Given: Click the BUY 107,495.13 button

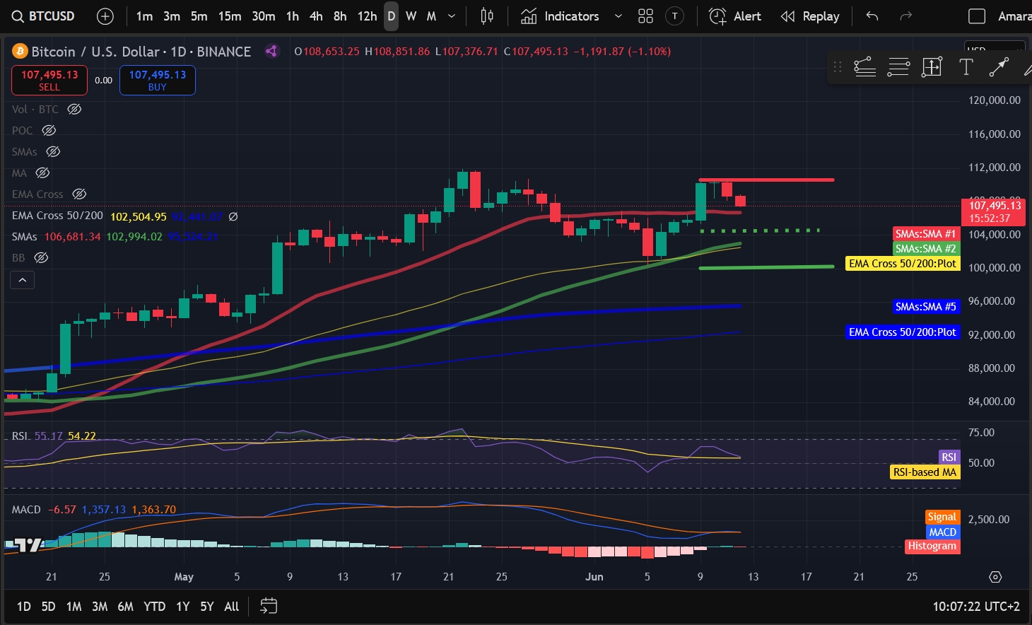Looking at the screenshot, I should (158, 80).
